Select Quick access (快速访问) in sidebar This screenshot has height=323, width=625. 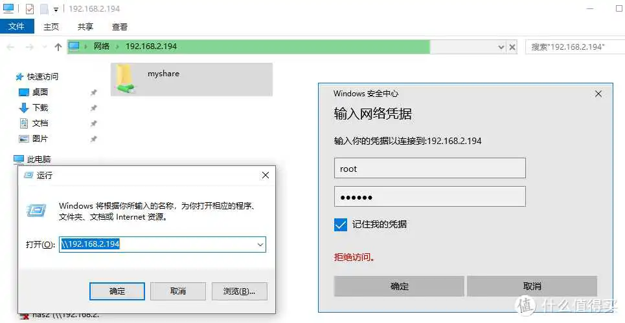tap(43, 77)
